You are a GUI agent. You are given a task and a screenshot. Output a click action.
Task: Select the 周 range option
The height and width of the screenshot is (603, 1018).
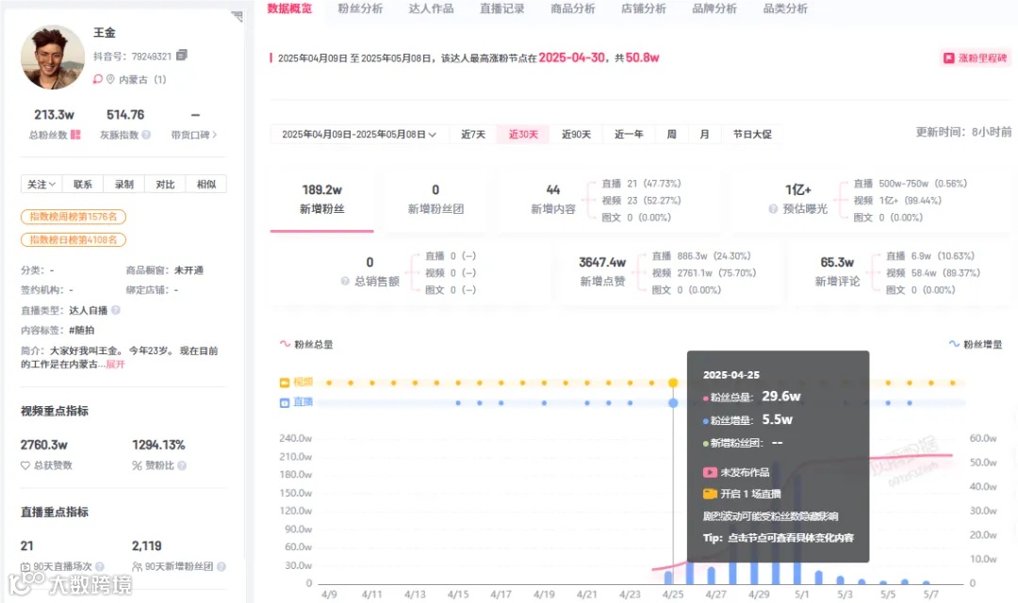pos(672,135)
